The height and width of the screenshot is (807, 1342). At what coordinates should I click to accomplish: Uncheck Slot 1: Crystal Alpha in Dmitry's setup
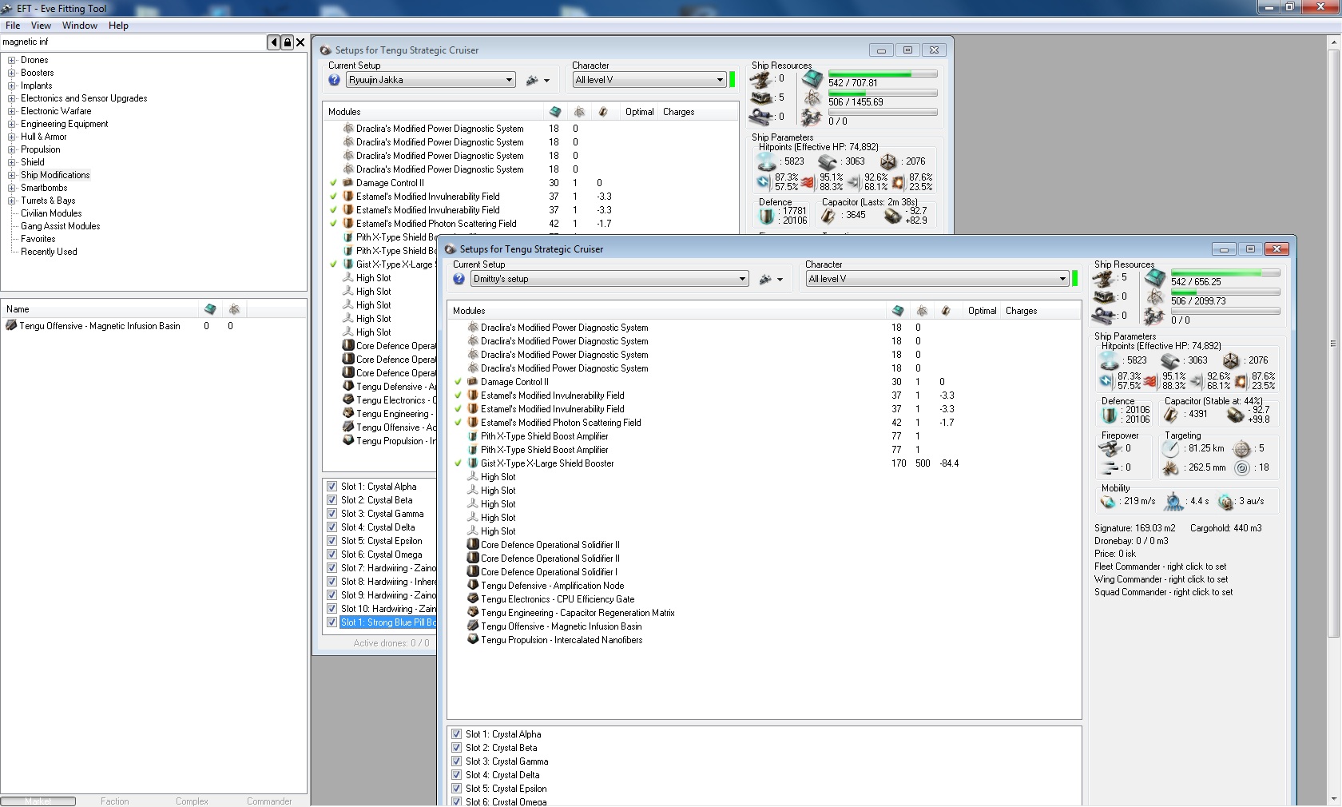point(456,734)
